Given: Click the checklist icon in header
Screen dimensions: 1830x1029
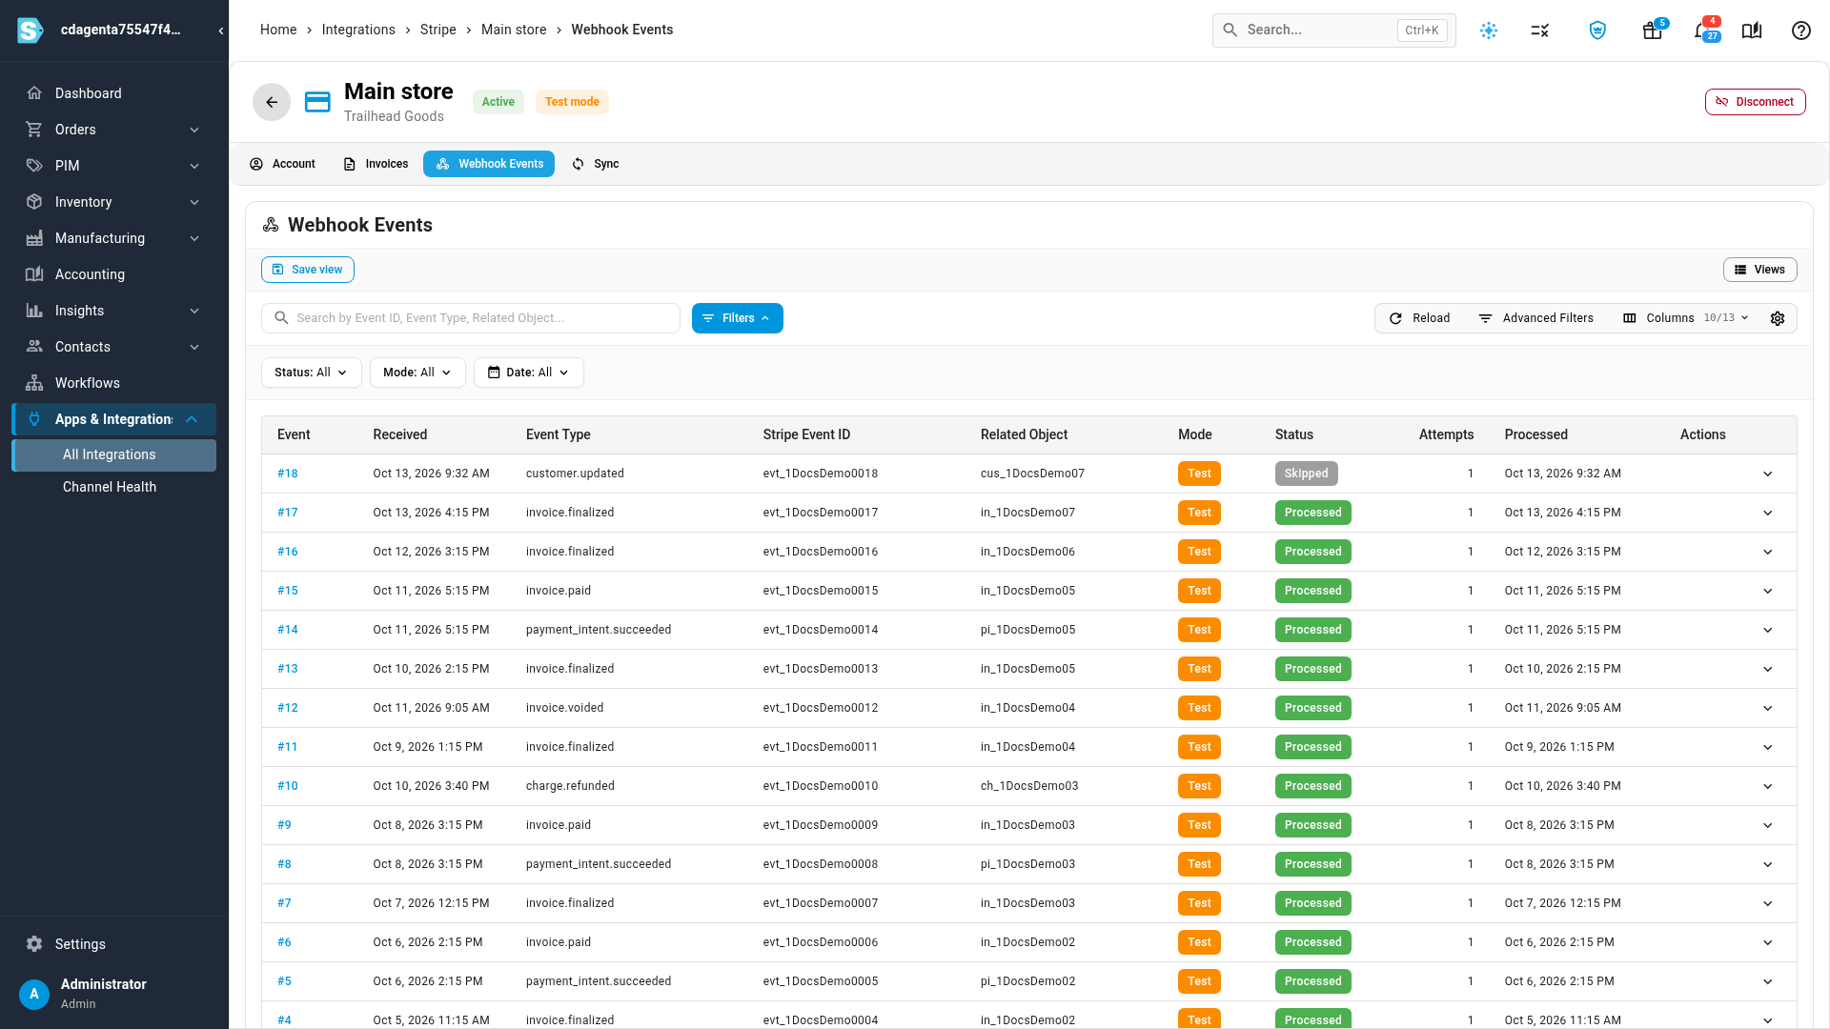Looking at the screenshot, I should [x=1540, y=30].
